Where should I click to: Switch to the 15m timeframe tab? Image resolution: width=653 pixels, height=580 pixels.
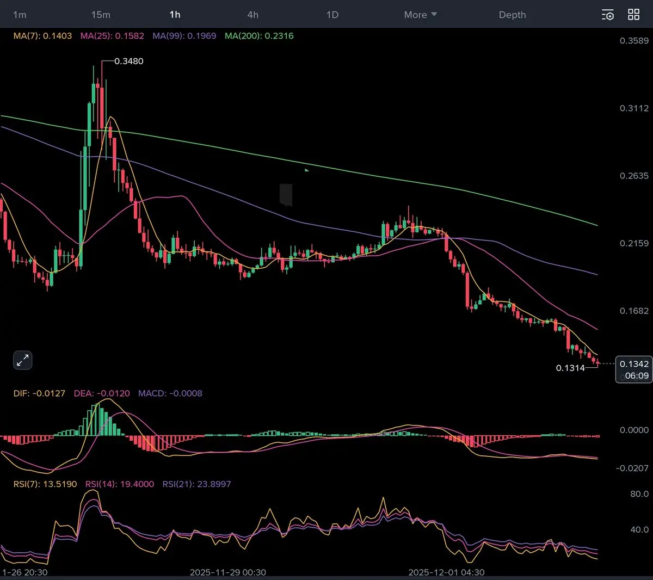pyautogui.click(x=101, y=15)
